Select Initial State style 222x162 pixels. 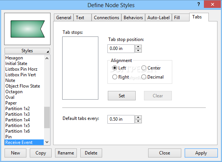point(24,64)
